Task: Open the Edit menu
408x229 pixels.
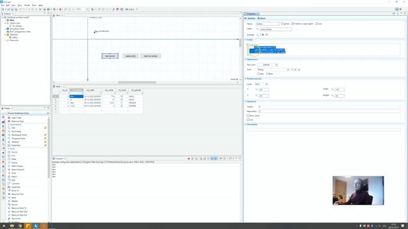Action: tap(8, 5)
